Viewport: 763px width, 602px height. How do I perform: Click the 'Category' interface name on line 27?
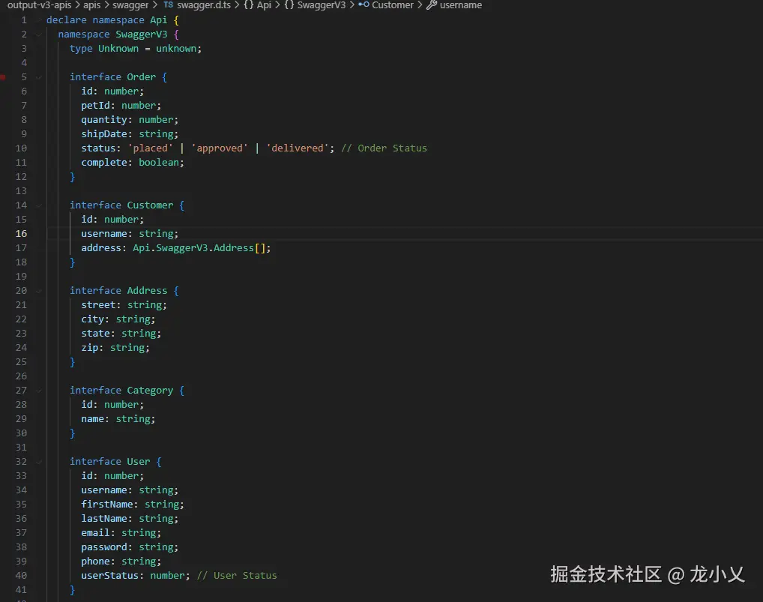[150, 391]
